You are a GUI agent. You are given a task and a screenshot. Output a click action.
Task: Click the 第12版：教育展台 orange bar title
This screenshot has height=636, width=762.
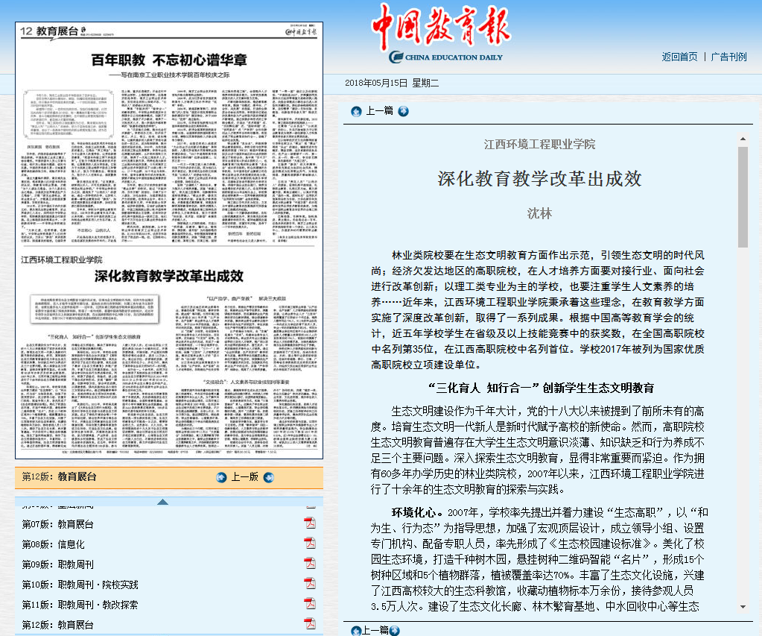[x=60, y=477]
